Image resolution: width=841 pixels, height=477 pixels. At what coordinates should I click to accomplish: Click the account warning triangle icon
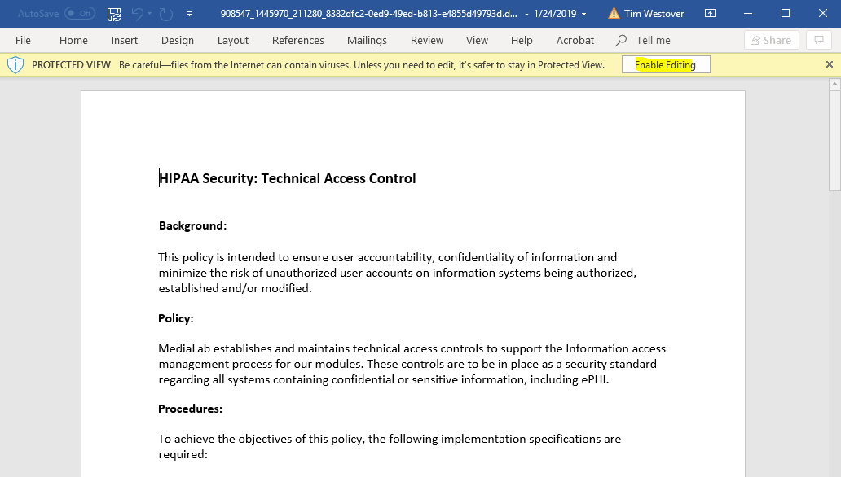(x=614, y=14)
